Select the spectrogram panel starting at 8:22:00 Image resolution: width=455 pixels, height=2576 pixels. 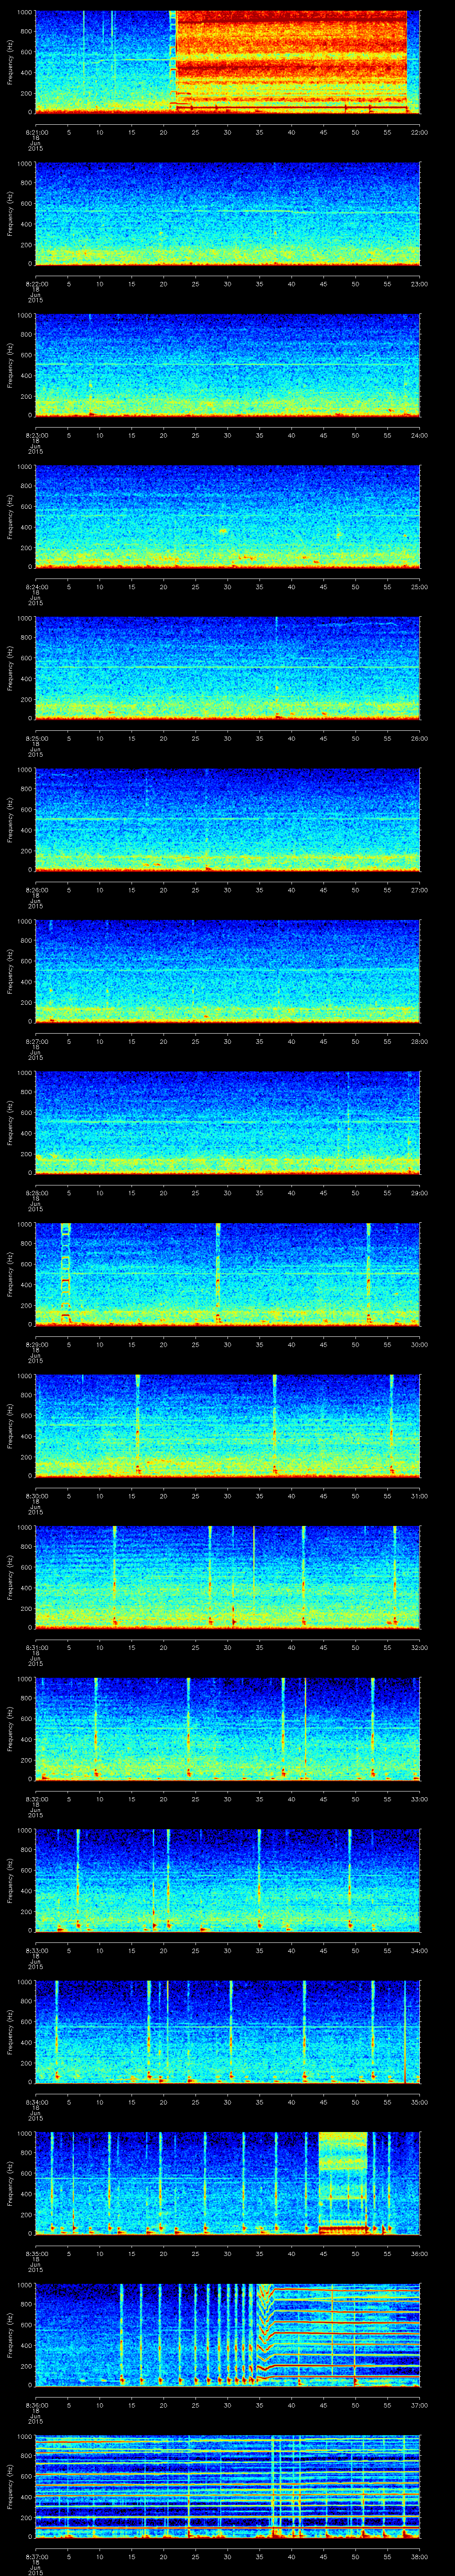point(228,214)
